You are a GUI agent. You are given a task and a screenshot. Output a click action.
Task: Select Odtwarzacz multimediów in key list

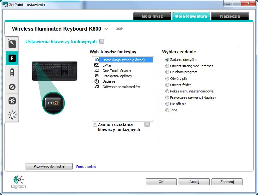coord(123,87)
